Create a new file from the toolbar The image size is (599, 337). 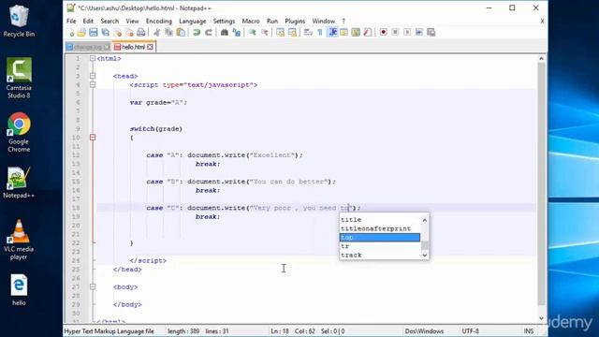point(71,33)
